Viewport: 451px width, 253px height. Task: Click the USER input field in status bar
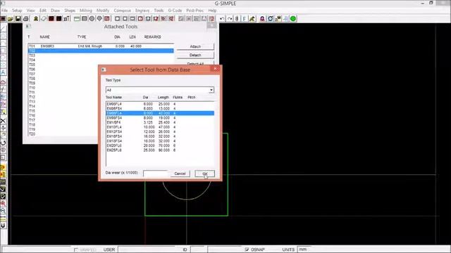146,249
